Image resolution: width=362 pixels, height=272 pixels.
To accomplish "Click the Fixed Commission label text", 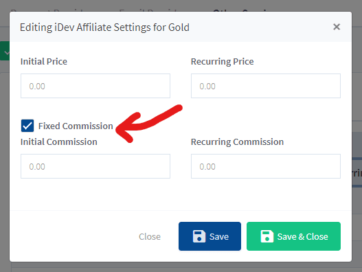I will coord(76,126).
